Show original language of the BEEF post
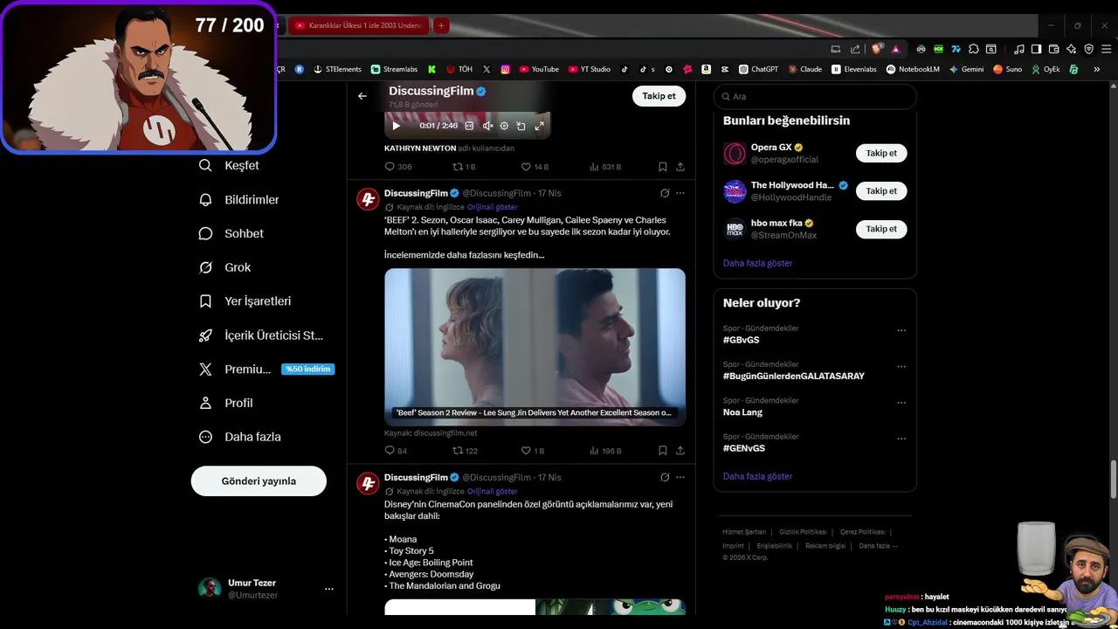Image resolution: width=1118 pixels, height=629 pixels. (x=493, y=207)
